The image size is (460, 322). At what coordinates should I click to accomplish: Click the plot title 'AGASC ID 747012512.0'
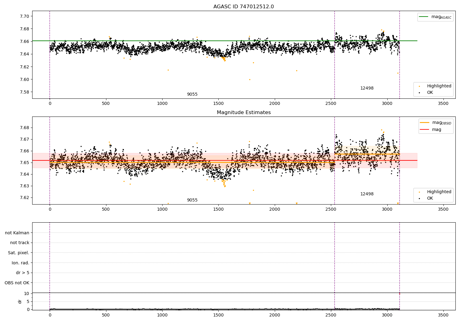click(x=243, y=7)
